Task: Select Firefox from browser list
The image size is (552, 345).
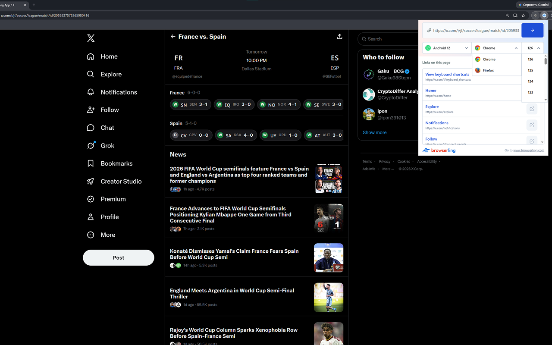Action: [496, 70]
